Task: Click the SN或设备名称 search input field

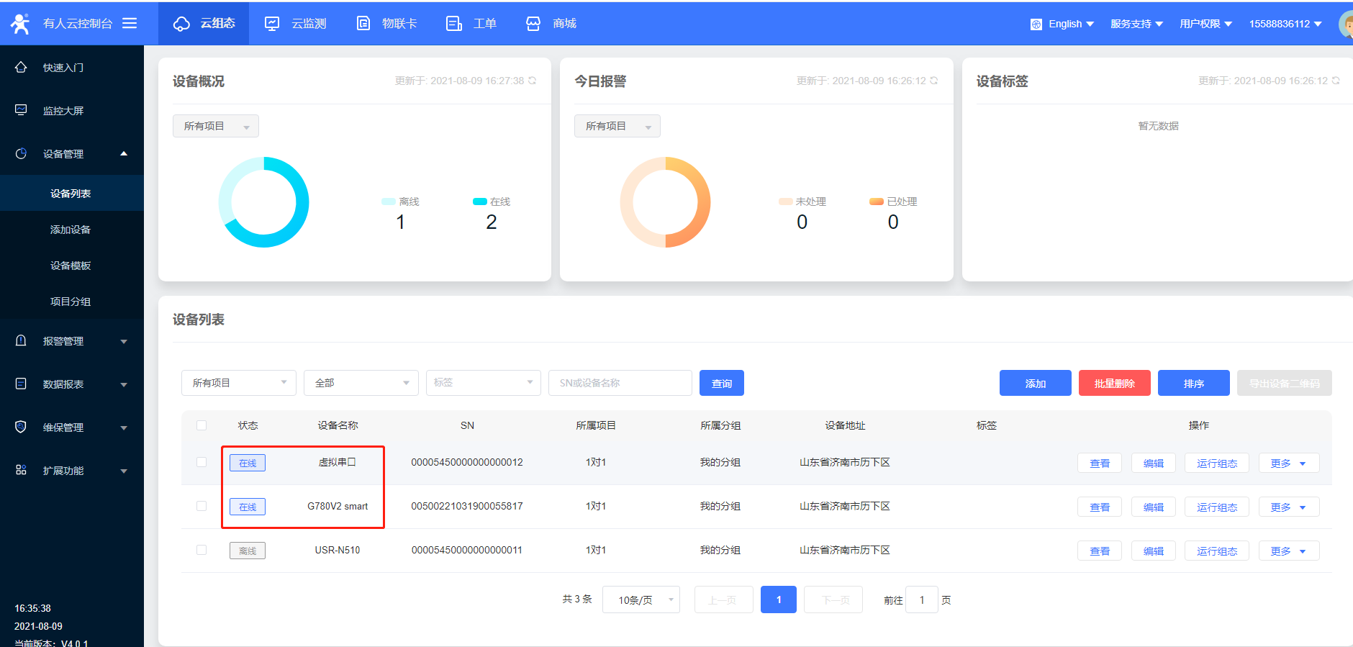Action: pos(620,383)
